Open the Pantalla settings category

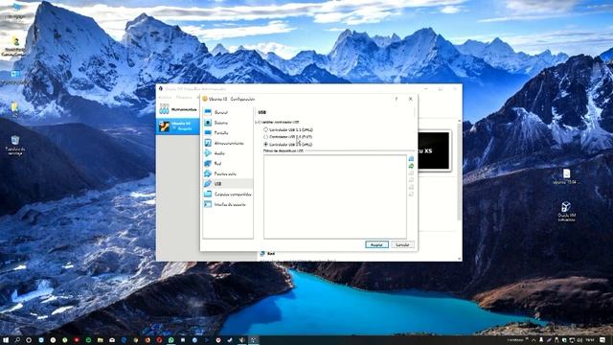[x=228, y=132]
